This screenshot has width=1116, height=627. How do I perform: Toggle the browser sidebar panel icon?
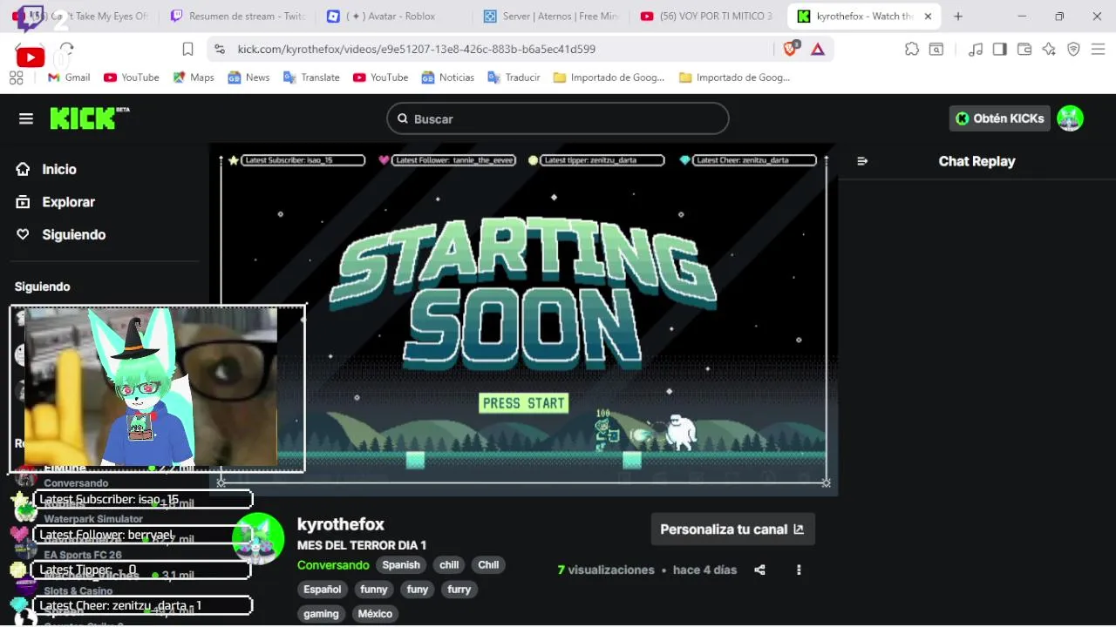(1000, 50)
